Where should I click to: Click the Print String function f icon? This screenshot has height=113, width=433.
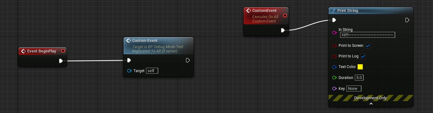click(334, 11)
